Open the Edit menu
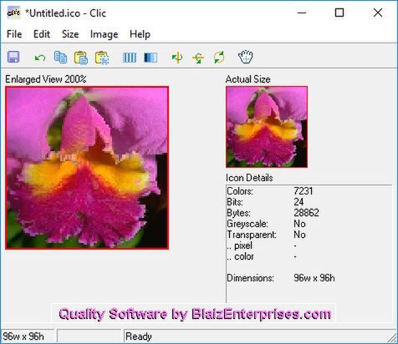This screenshot has width=398, height=344. tap(42, 34)
